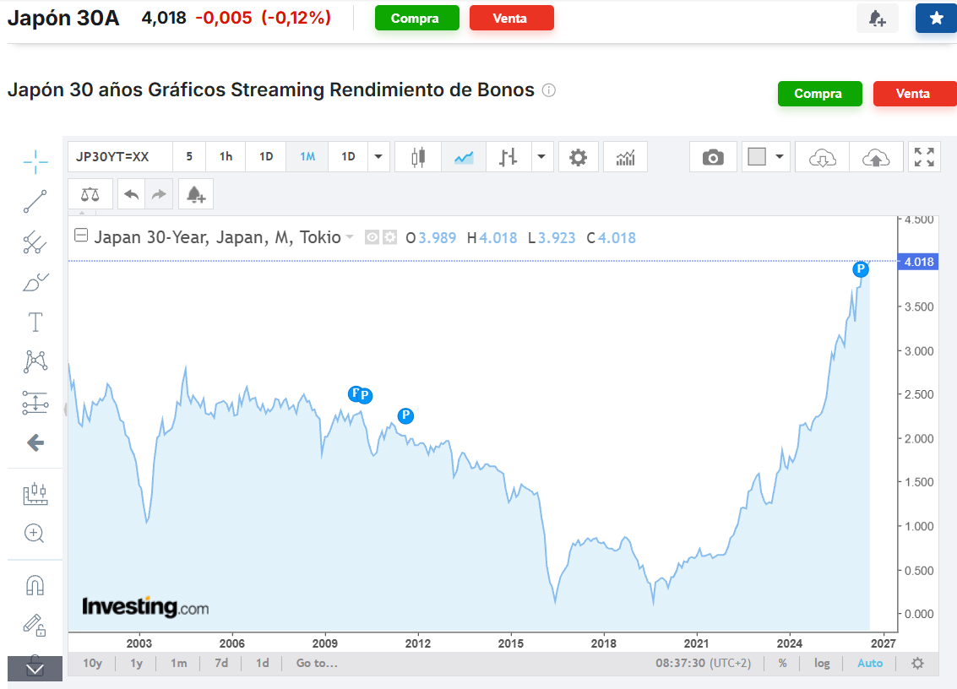Set the 1m time range

pos(179,663)
